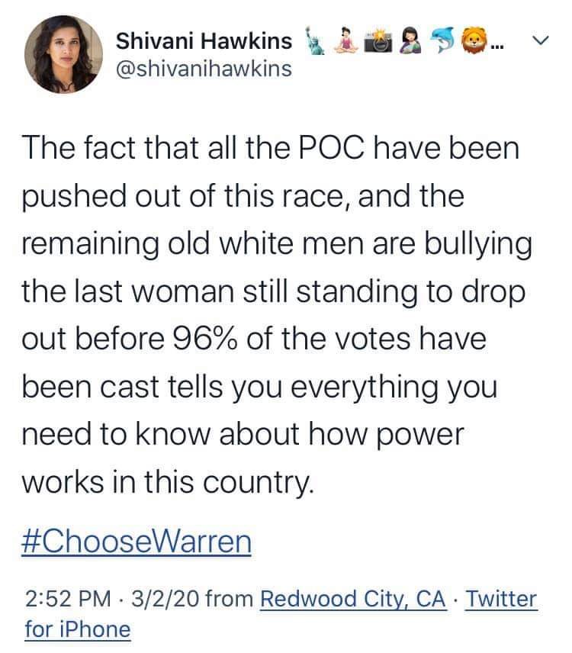Click the 3/2/20 date
572x653 pixels.
point(165,599)
